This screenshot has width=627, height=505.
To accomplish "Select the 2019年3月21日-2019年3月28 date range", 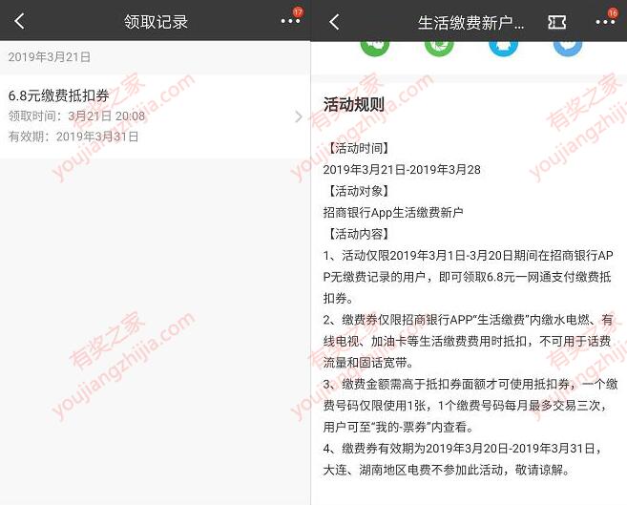I will pyautogui.click(x=402, y=170).
